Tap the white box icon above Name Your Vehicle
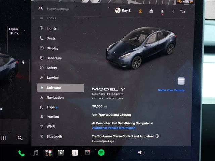The height and width of the screenshot is (161, 215). 181,81
